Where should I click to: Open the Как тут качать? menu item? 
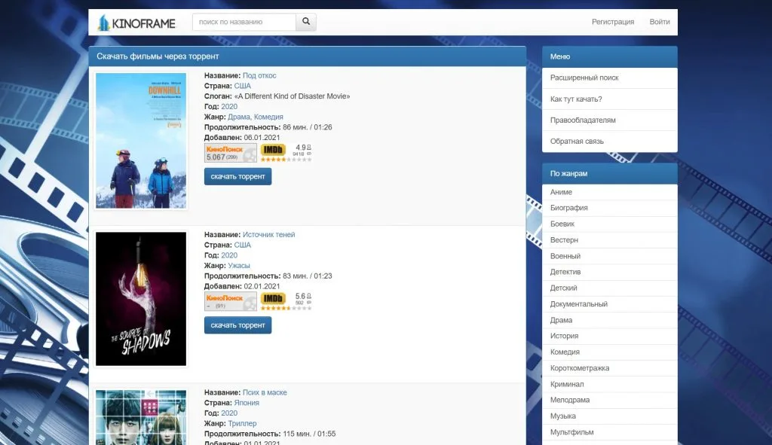pos(609,99)
